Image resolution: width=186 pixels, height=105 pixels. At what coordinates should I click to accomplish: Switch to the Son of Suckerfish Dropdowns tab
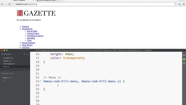[x=48, y=1]
